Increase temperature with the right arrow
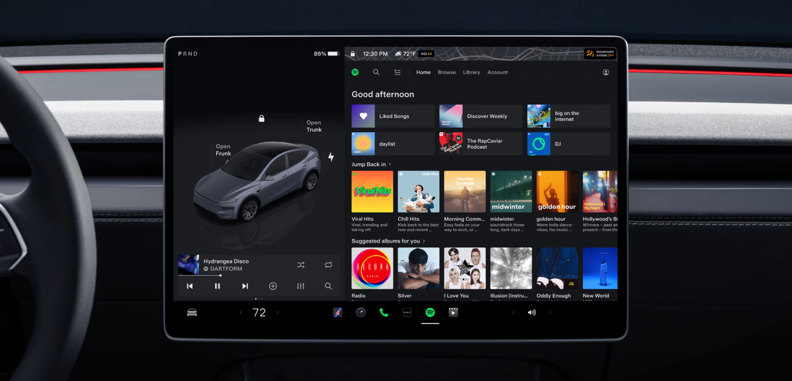 coord(277,313)
